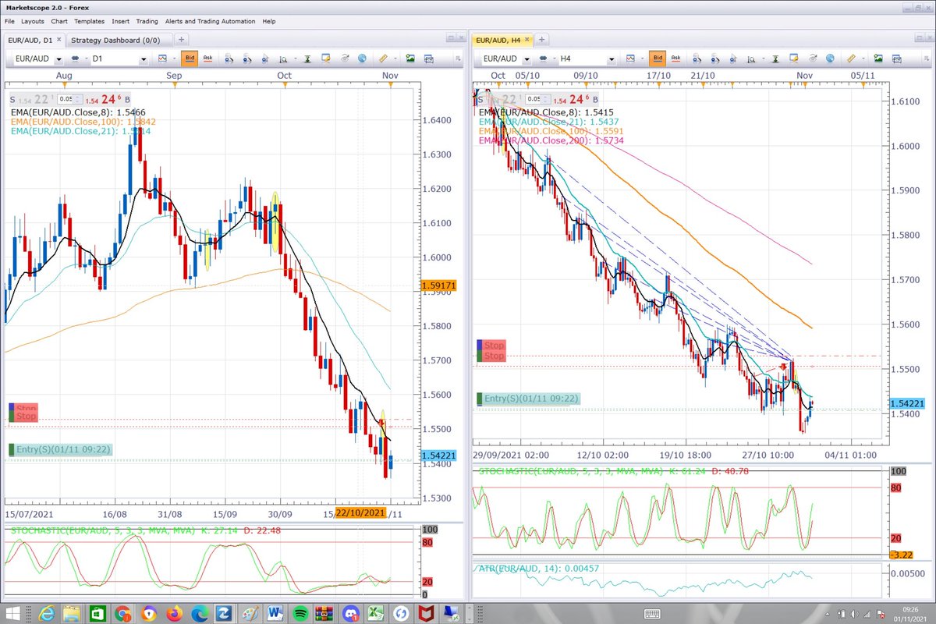Screen dimensions: 936x624
Task: Open ruler tool options arrow in H4 toolbar
Action: [x=863, y=58]
